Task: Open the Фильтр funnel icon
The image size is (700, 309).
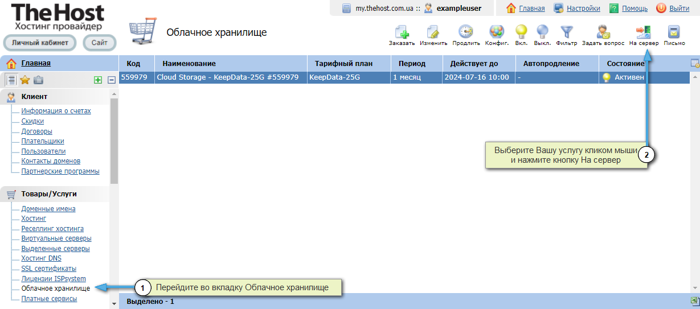Action: click(566, 32)
